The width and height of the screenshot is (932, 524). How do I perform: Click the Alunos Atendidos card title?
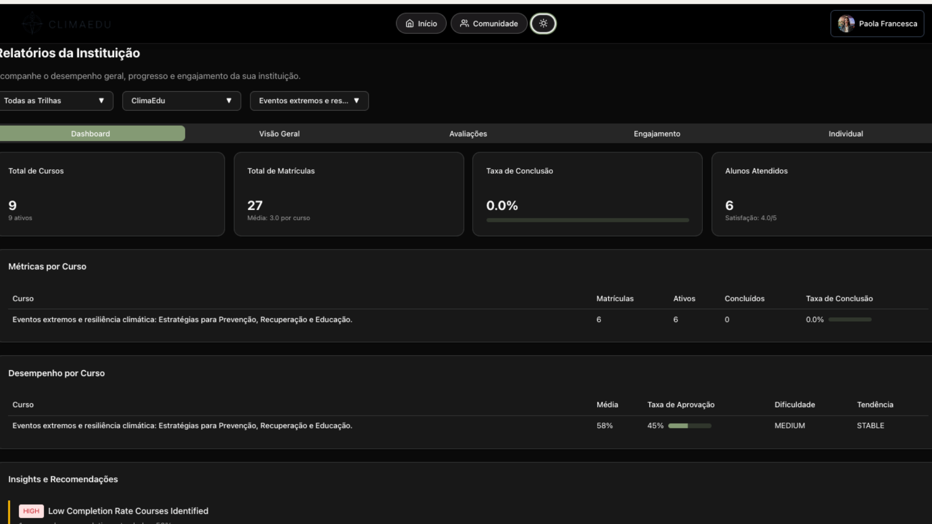[756, 171]
